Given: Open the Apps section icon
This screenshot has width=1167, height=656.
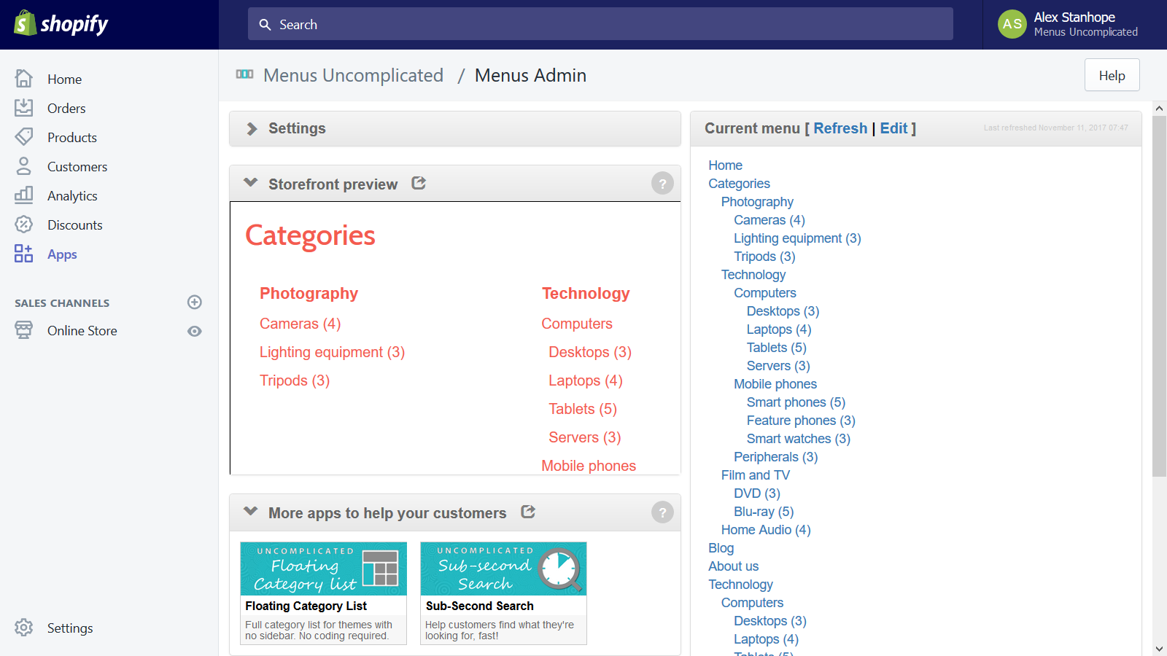Looking at the screenshot, I should (23, 254).
